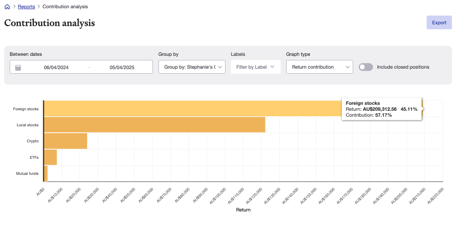
Task: Click the chevron arrow in Filter by Label
Action: (x=272, y=67)
